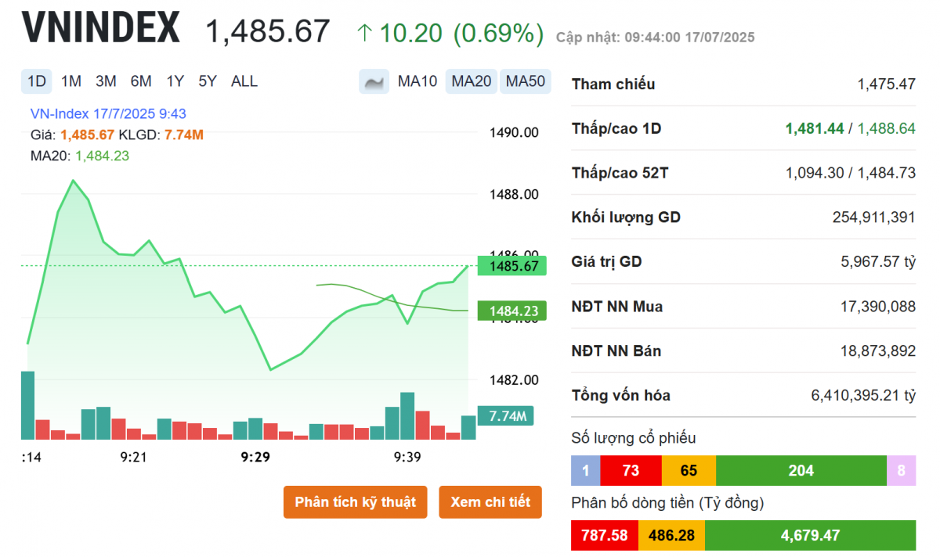
Task: Click the blue stock count segment showing 1
Action: pos(585,471)
